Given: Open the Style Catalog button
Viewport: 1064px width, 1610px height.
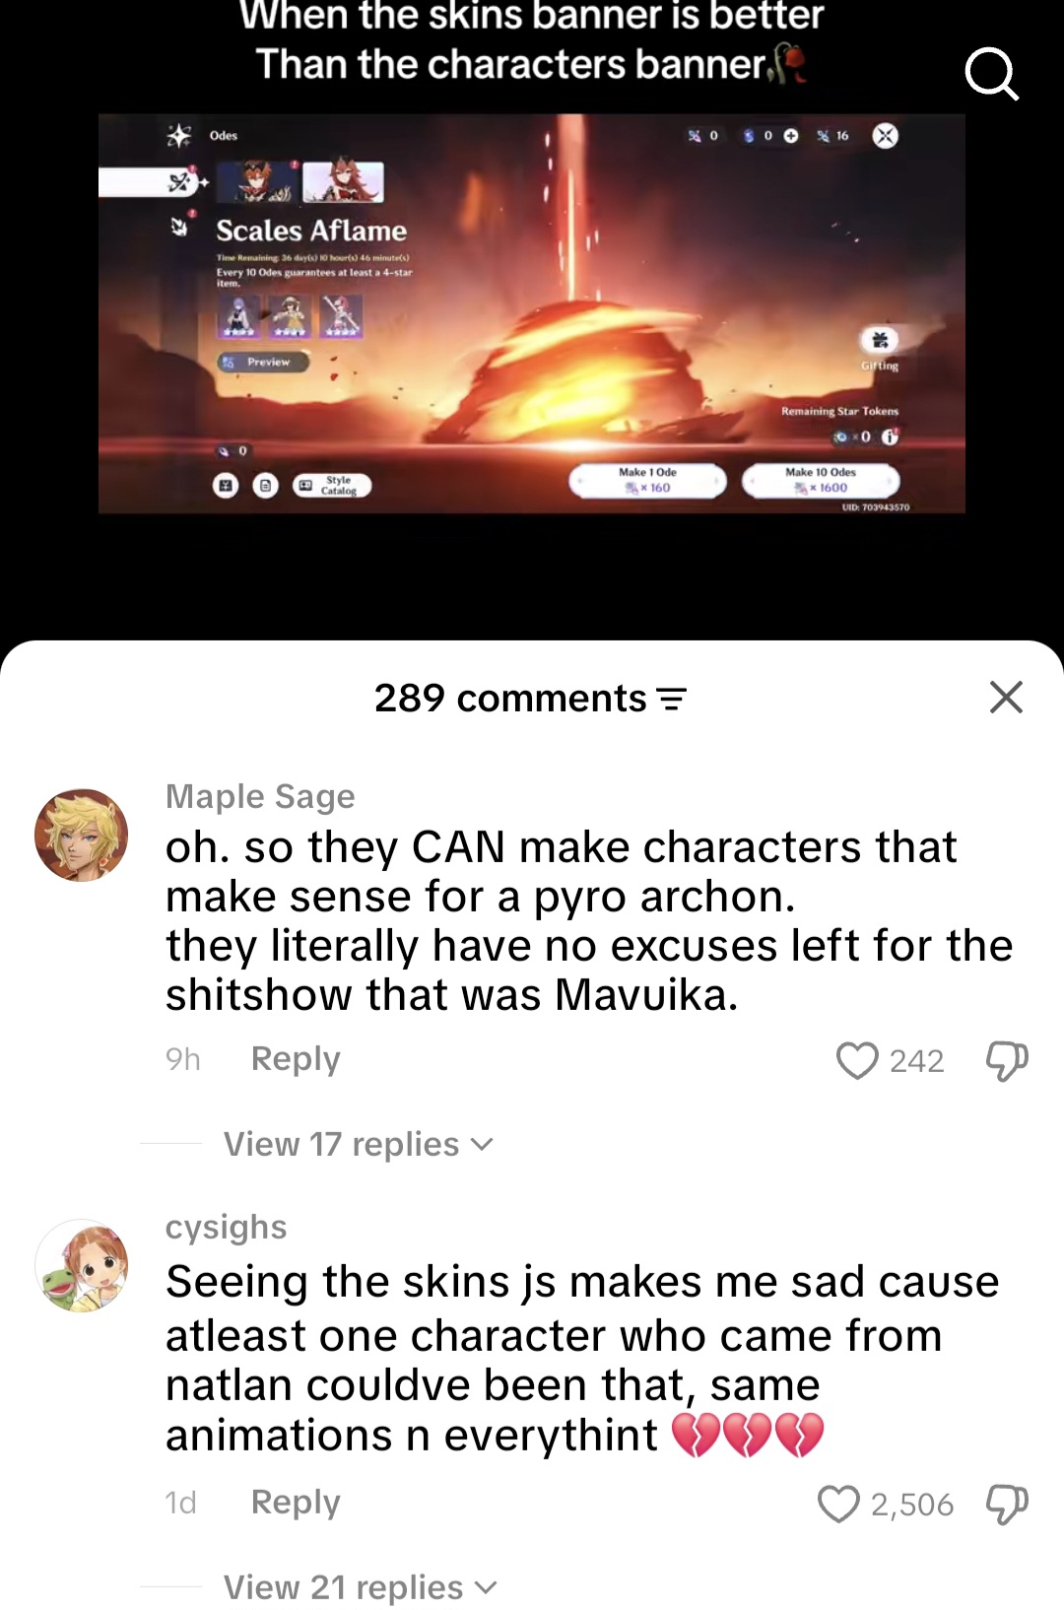Looking at the screenshot, I should (331, 485).
